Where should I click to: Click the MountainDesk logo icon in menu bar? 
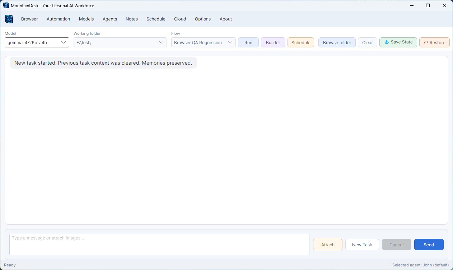click(x=9, y=19)
